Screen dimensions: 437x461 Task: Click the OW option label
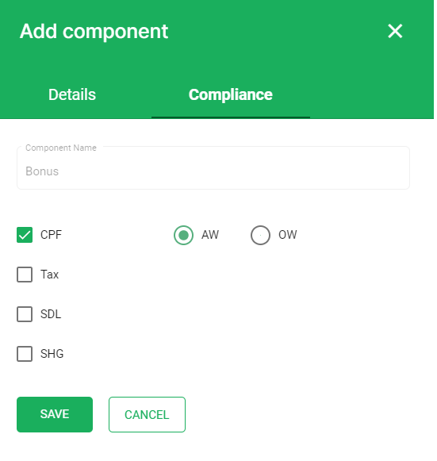click(288, 235)
